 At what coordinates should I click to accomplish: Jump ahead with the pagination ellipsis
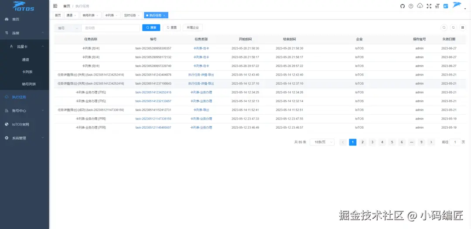point(412,142)
